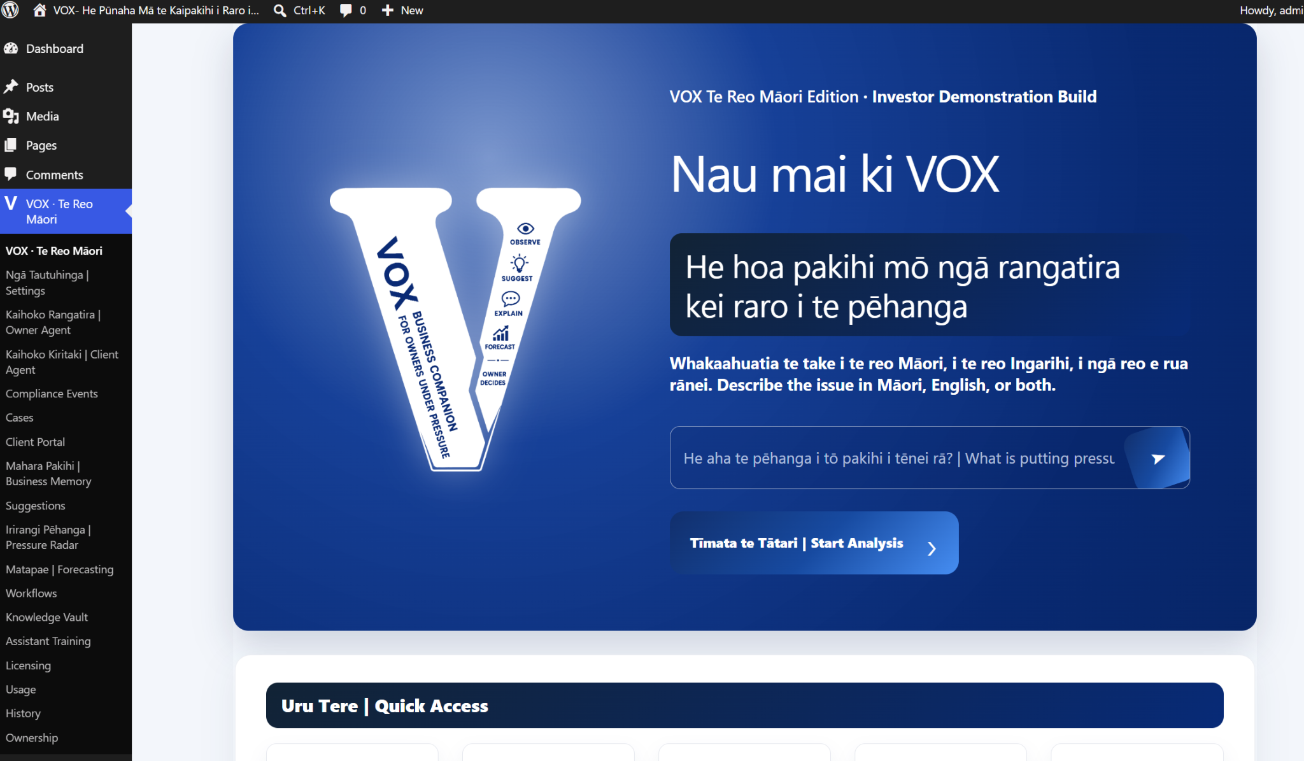1304x761 pixels.
Task: Open History page
Action: [x=23, y=713]
